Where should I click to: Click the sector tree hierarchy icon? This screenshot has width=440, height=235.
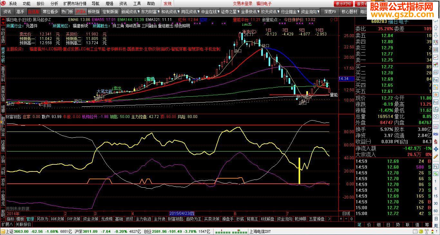(435, 87)
